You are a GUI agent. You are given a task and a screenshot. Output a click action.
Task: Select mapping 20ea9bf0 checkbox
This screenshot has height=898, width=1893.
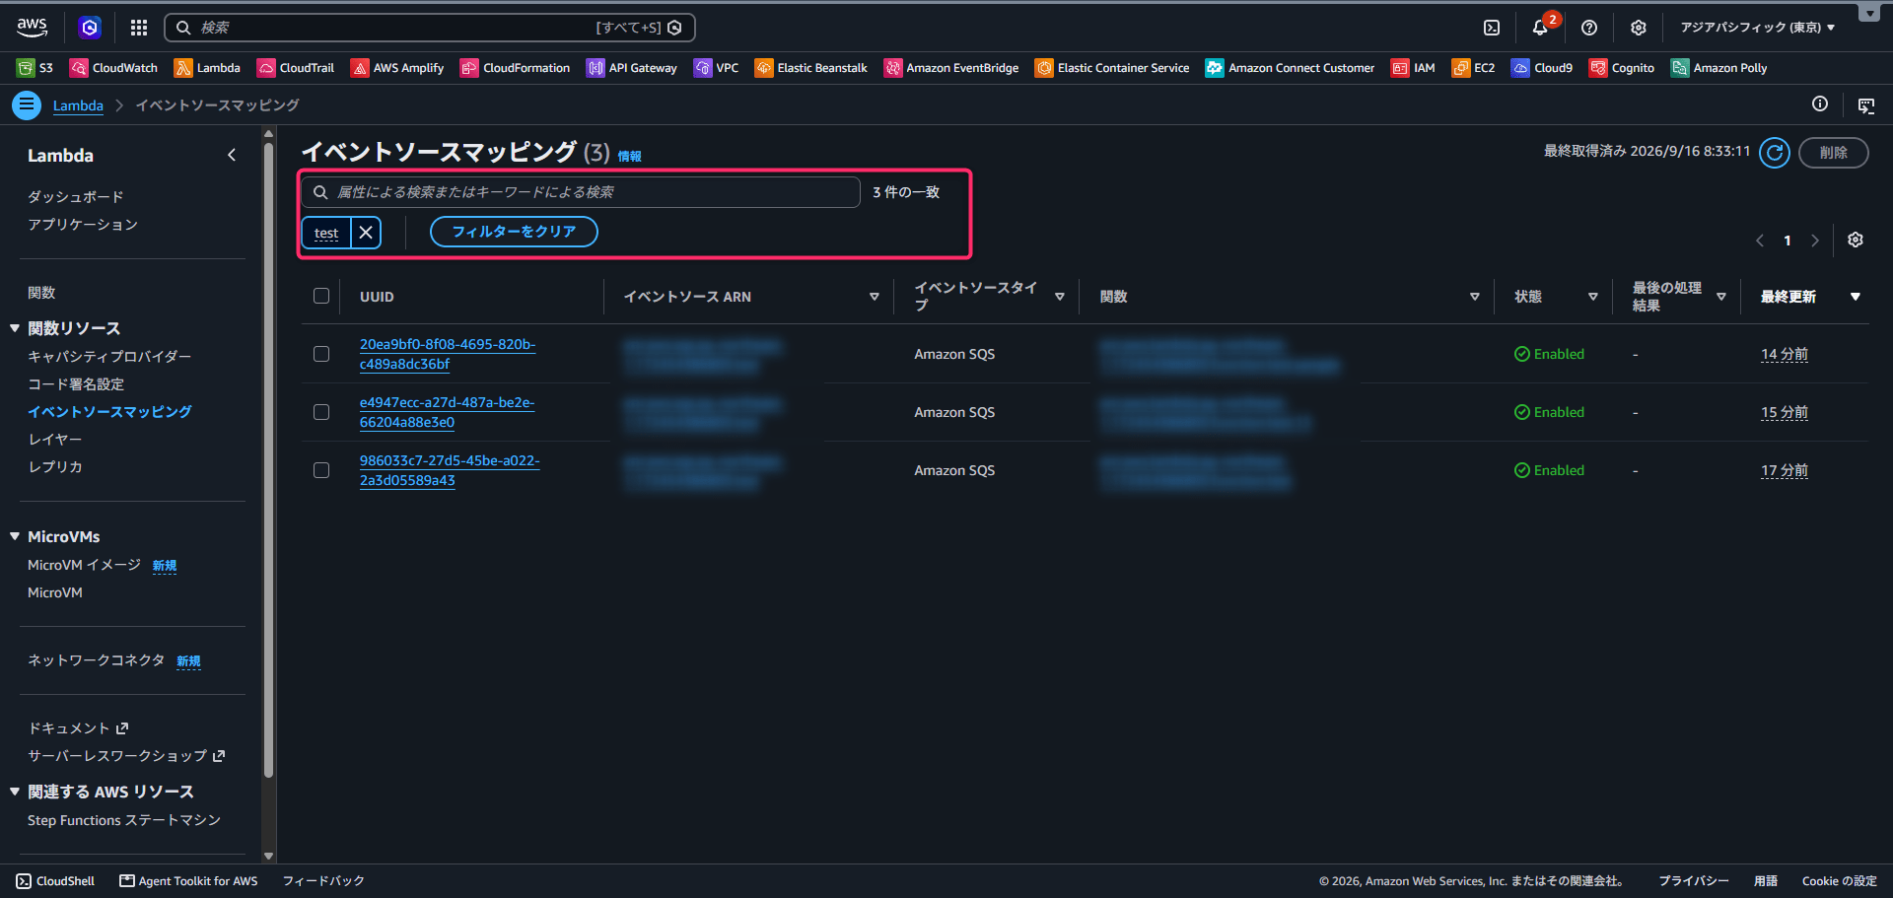(x=321, y=354)
